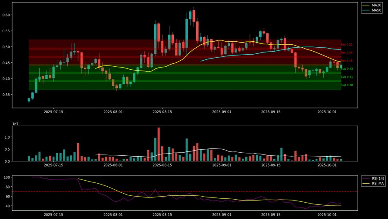Screen dimensions: 388x219
Task: Click the 2025-08-15 date on price axis
Action: [x=162, y=111]
